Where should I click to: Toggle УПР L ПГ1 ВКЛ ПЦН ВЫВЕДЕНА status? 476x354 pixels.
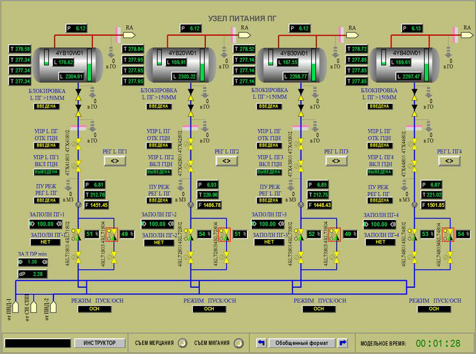[x=46, y=172]
